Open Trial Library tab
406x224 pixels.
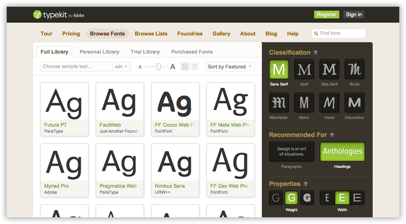tap(145, 52)
